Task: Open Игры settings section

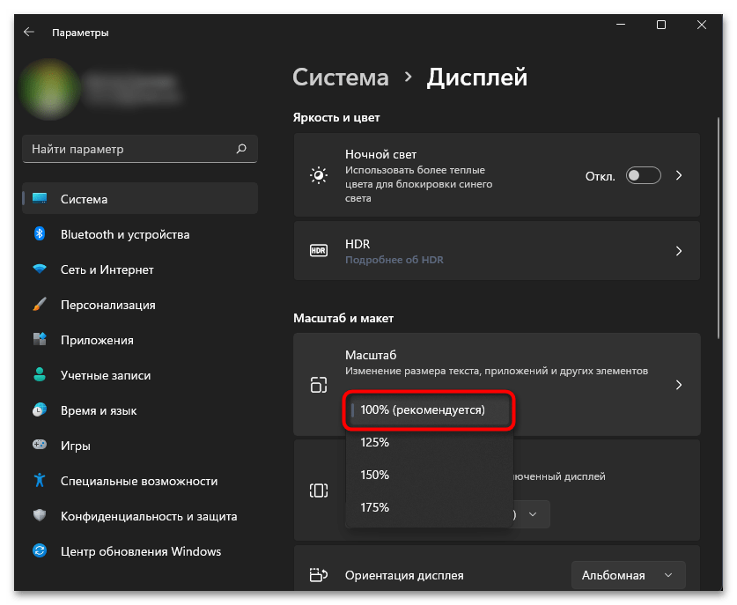Action: [x=75, y=446]
